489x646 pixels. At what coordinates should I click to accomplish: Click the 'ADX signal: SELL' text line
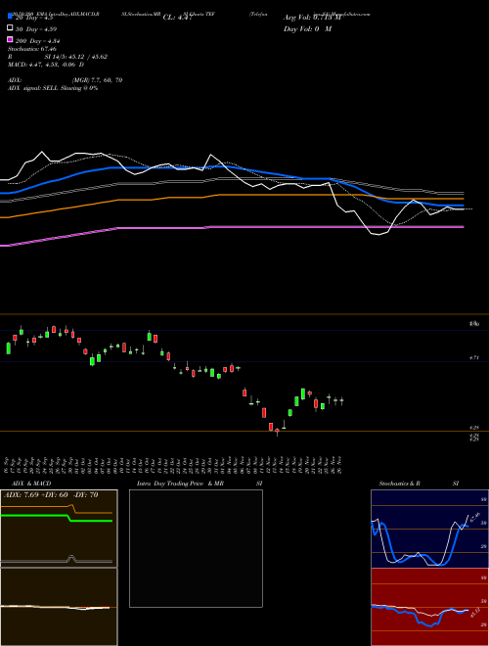pos(53,88)
